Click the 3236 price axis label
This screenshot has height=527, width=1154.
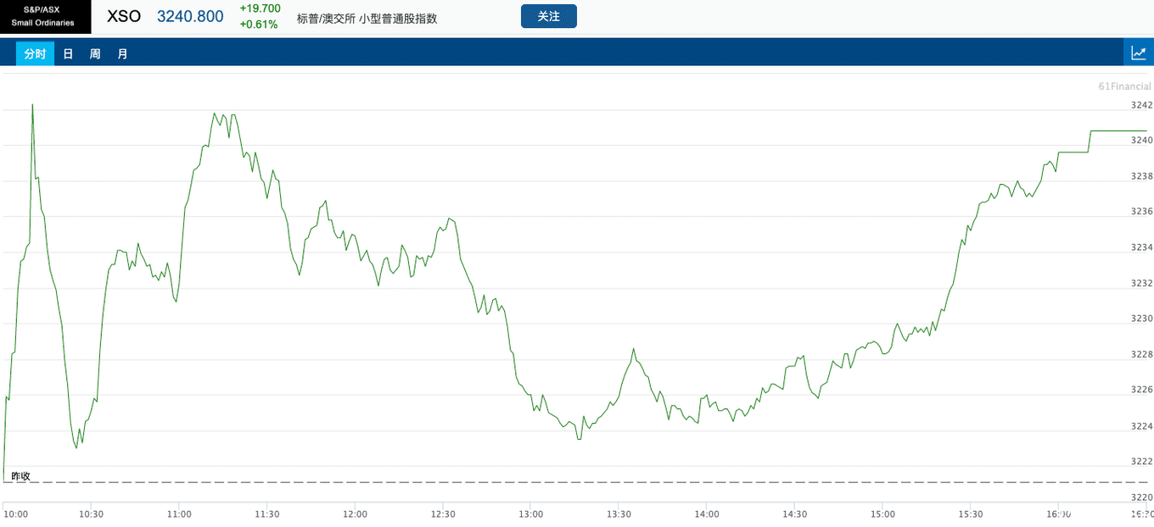(1142, 212)
